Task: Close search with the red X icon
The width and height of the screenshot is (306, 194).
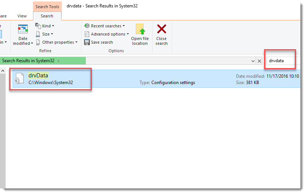Action: [161, 29]
